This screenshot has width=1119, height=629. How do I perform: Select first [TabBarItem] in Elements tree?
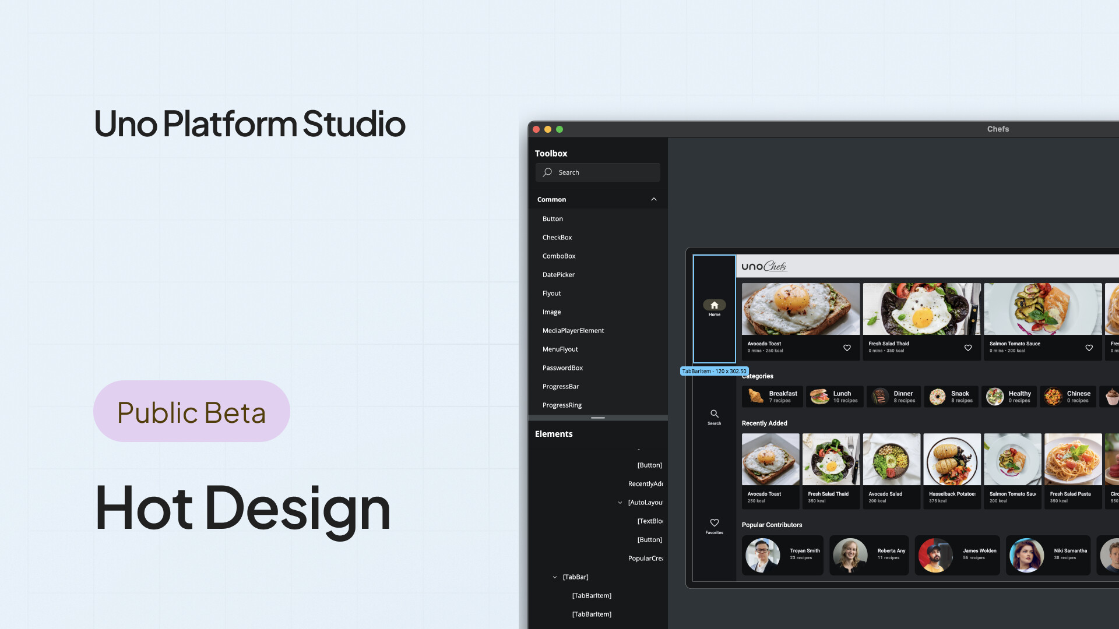591,595
